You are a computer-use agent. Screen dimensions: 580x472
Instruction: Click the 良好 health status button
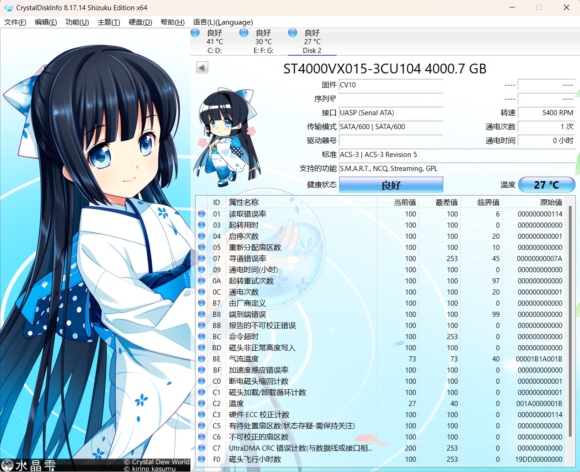pos(391,185)
